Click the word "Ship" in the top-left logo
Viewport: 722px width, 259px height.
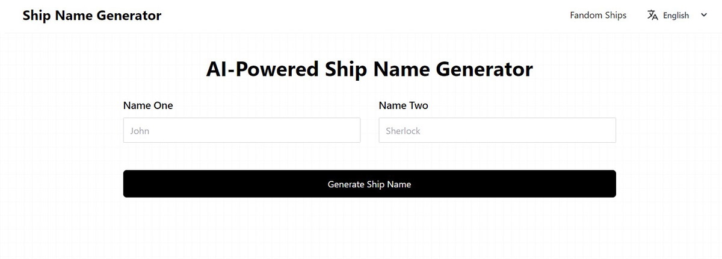click(36, 16)
